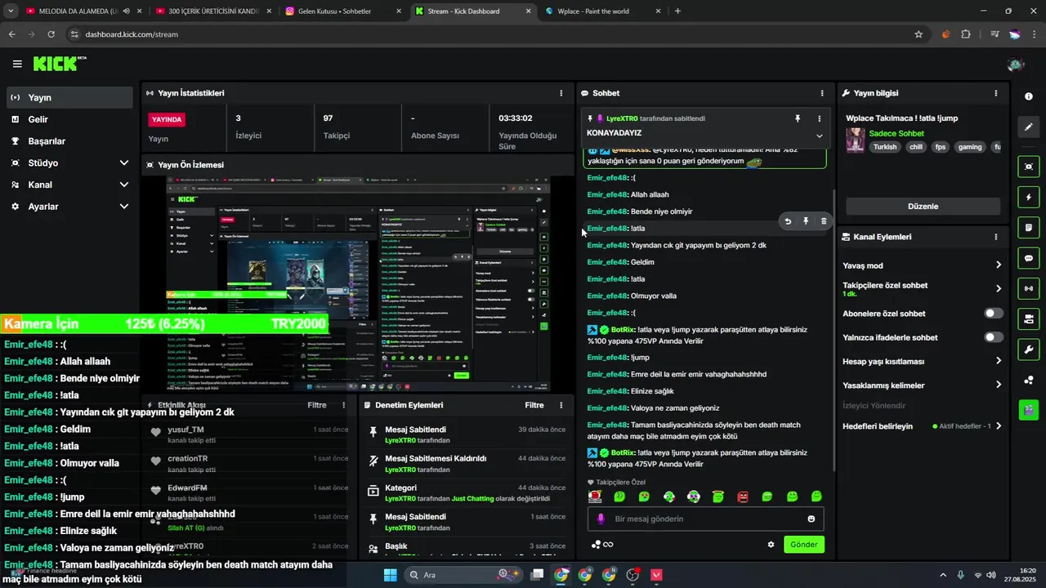
Task: Click the wrench tool icon in right rail
Action: (x=1028, y=350)
